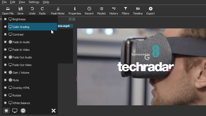Switch the filter list to audio filters

[23, 111]
